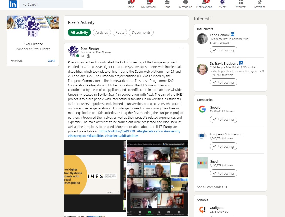Toggle Following for Dr. Travis Bradberry

click(224, 82)
